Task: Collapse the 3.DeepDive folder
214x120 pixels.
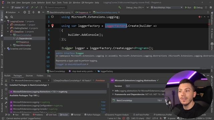Action: click(8, 32)
